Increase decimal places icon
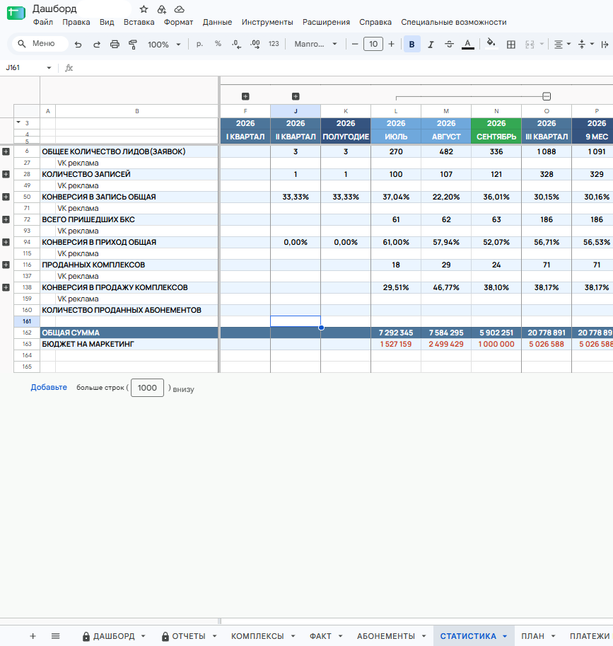This screenshot has height=646, width=613. pyautogui.click(x=255, y=44)
